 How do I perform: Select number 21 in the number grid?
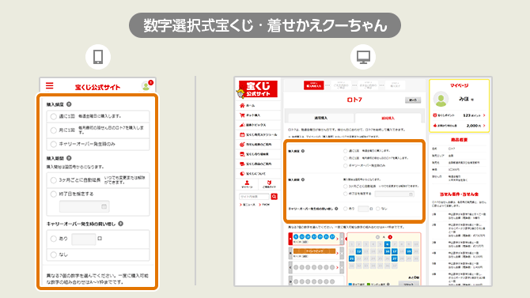pos(351,258)
